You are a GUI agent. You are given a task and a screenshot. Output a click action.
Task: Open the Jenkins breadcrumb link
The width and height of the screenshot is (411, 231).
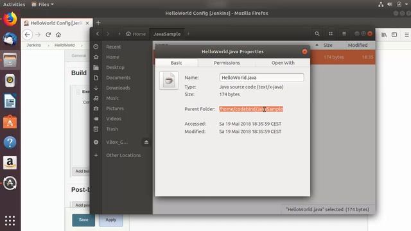pos(34,45)
